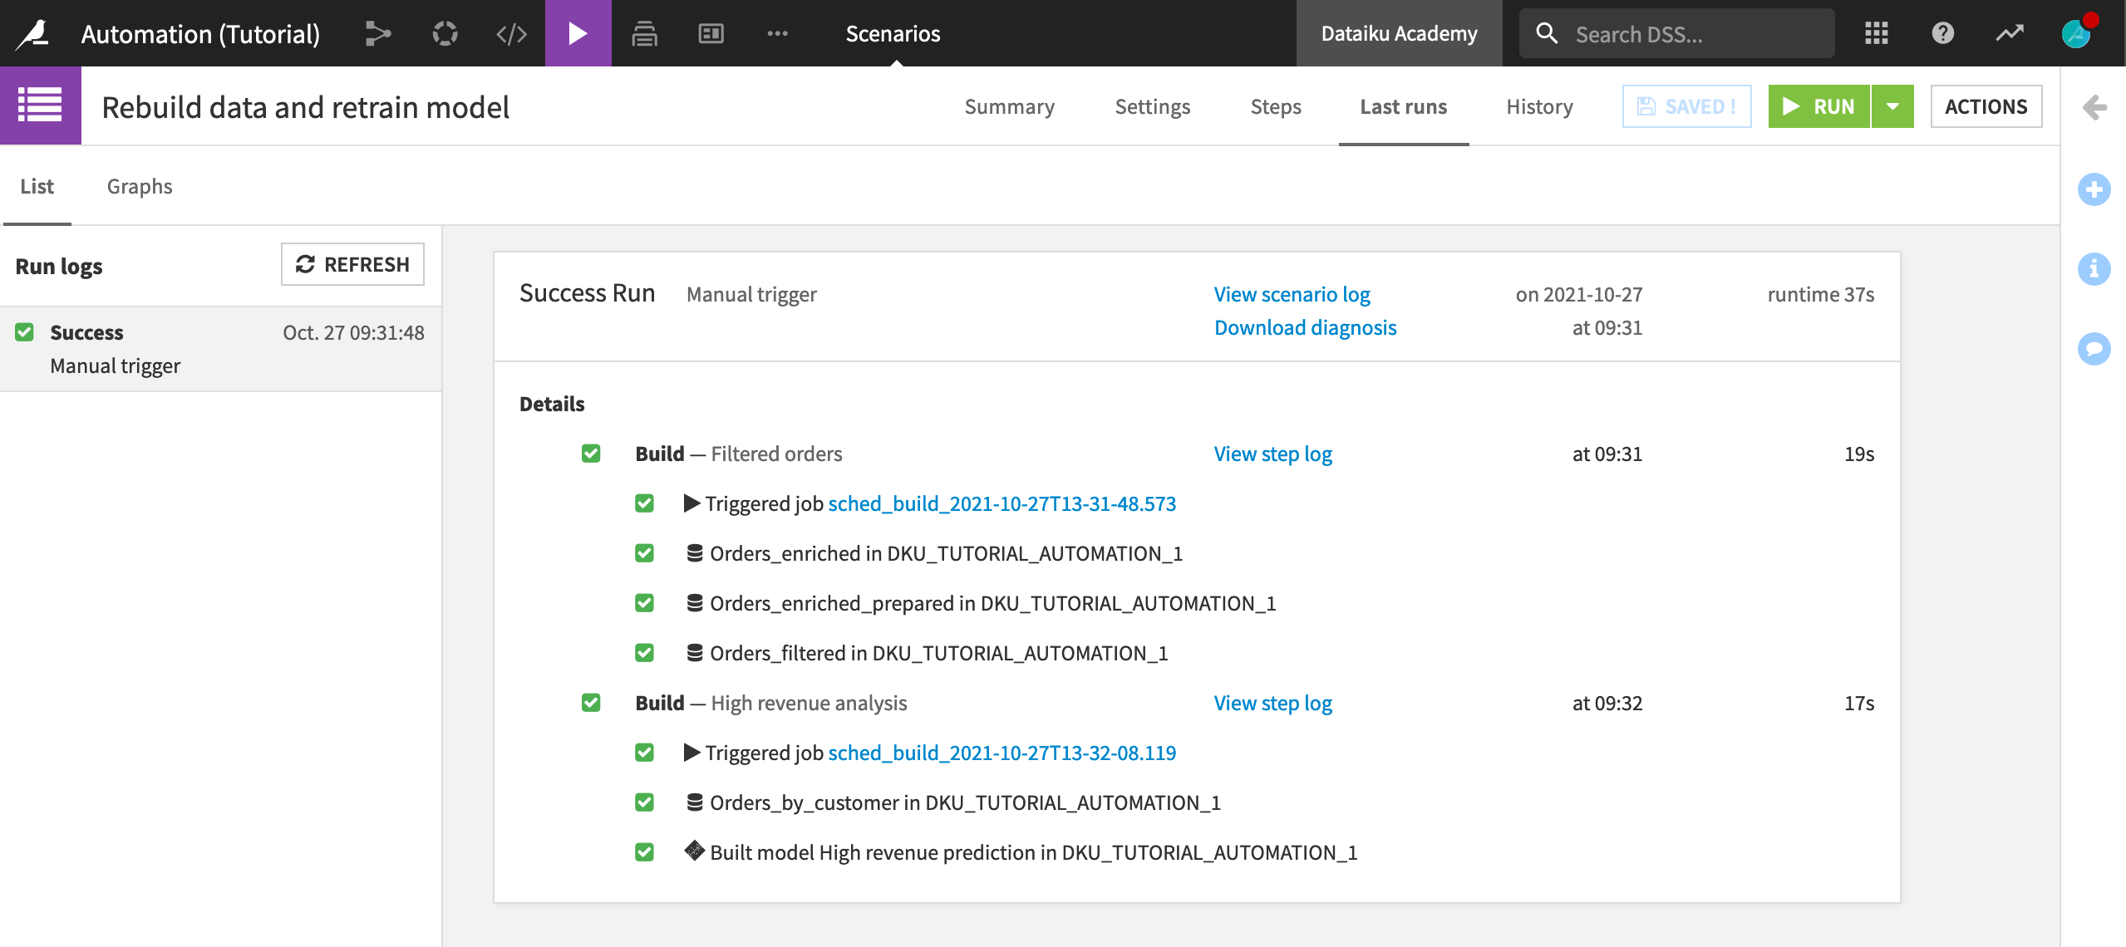Switch to the Summary tab
This screenshot has height=947, width=2126.
click(x=1009, y=106)
